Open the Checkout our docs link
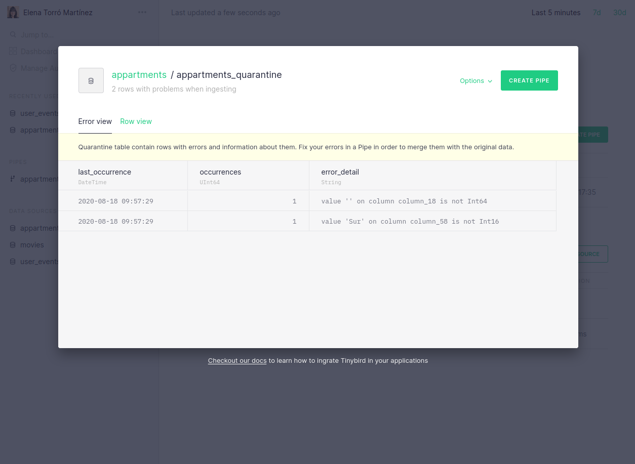 (x=237, y=361)
